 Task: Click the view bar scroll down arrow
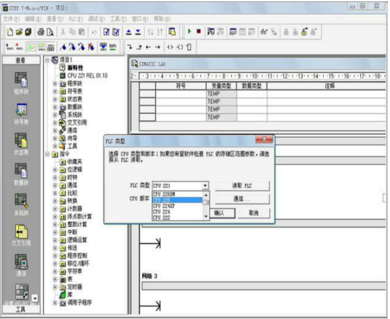point(35,298)
